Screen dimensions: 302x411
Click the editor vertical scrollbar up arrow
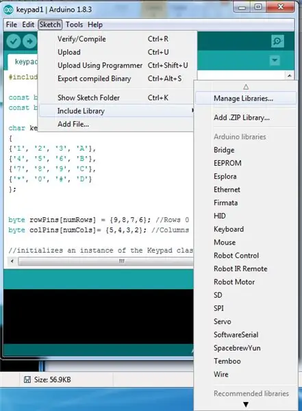[289, 75]
